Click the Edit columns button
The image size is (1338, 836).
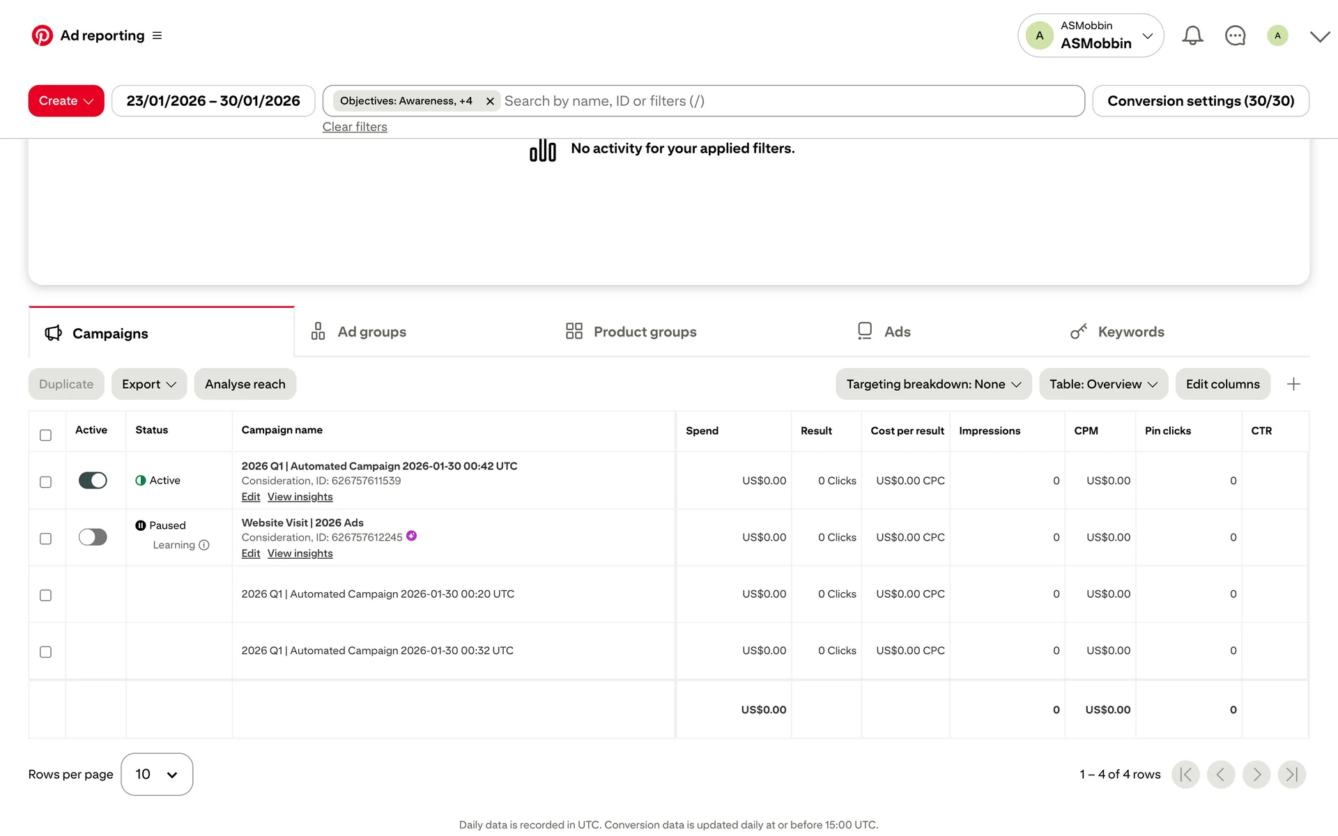tap(1222, 384)
